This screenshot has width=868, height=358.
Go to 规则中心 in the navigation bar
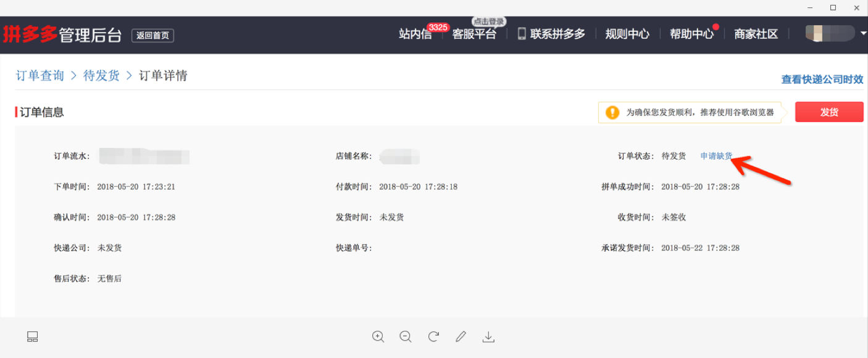pyautogui.click(x=627, y=35)
